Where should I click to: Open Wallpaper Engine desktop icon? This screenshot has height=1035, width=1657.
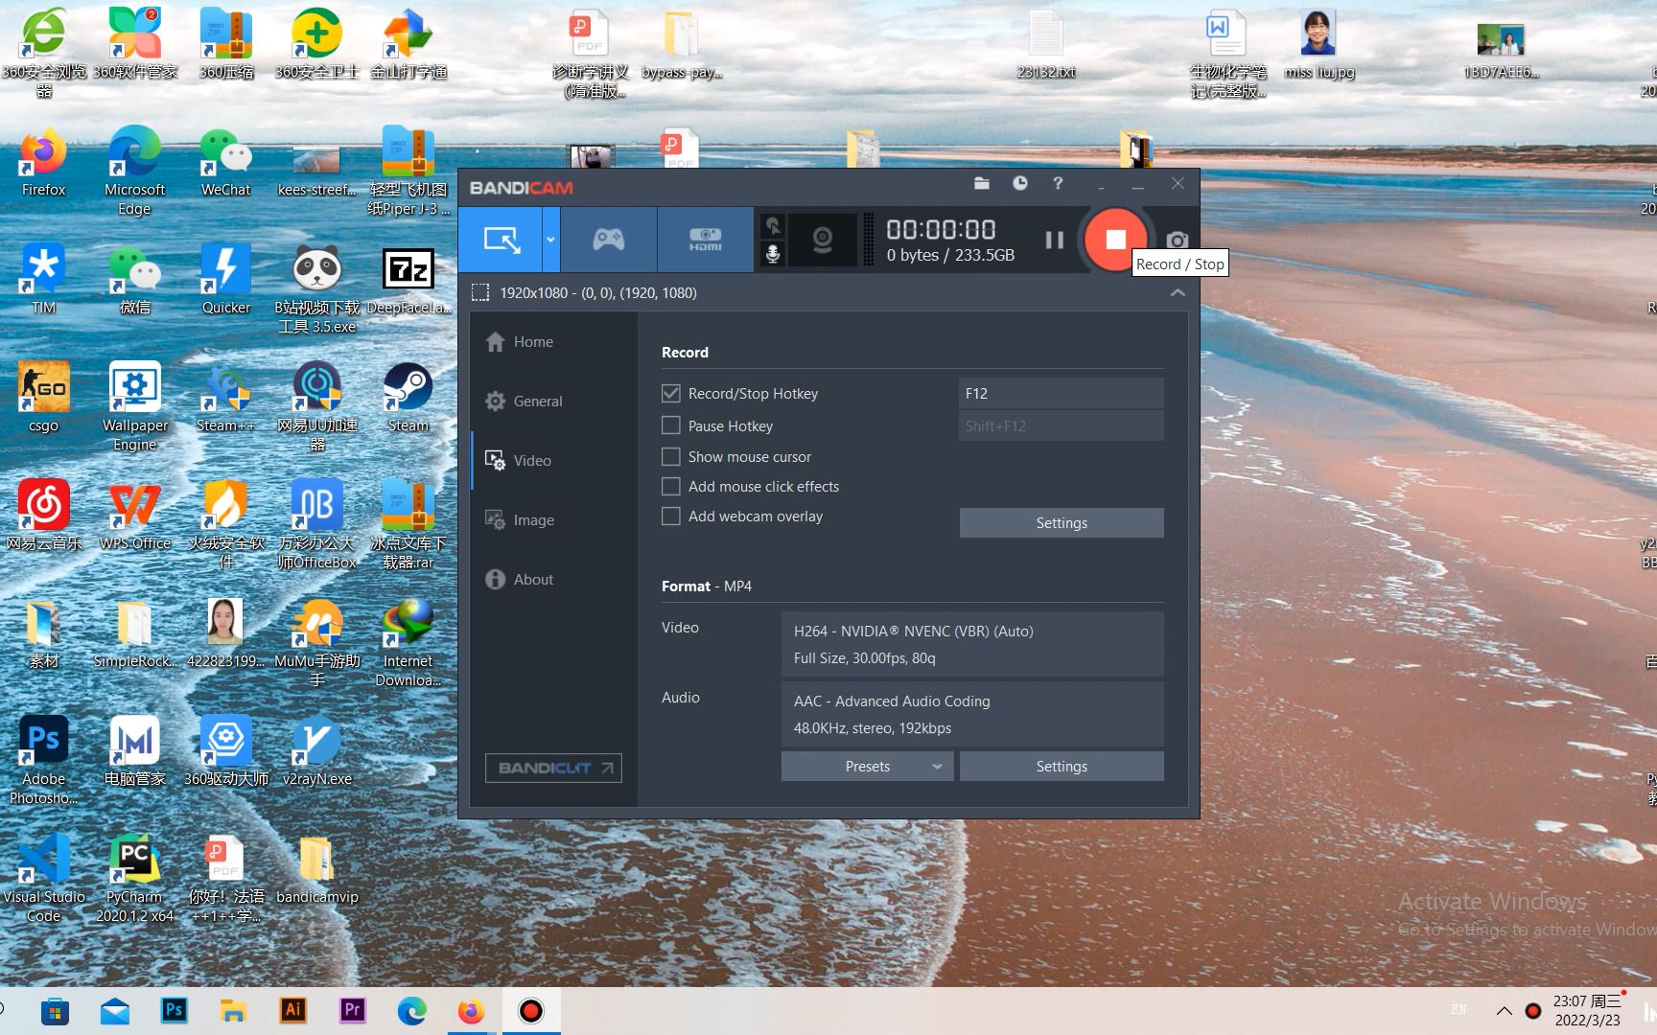point(134,406)
